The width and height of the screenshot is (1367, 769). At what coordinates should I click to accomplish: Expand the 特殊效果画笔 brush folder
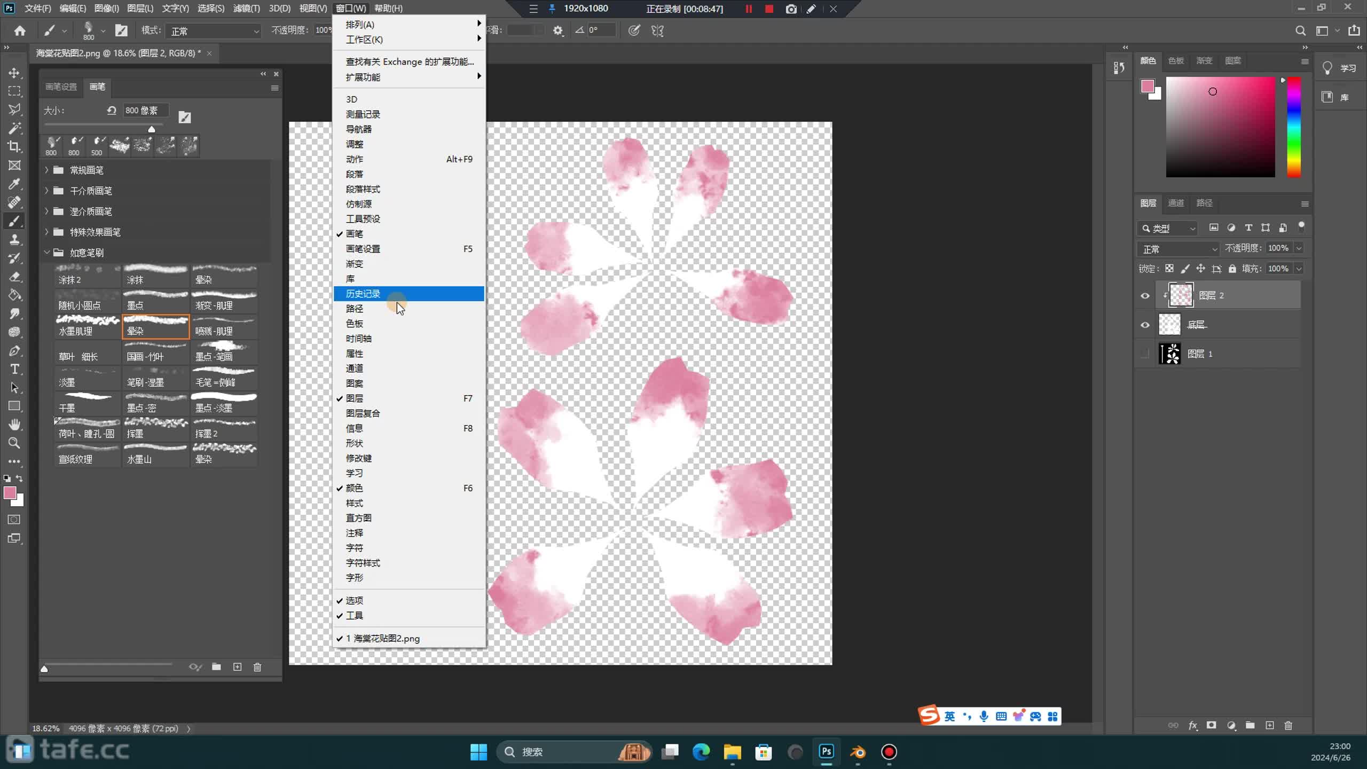click(x=46, y=232)
